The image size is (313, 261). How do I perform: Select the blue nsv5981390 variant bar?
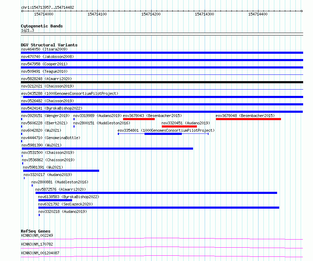tap(107, 149)
